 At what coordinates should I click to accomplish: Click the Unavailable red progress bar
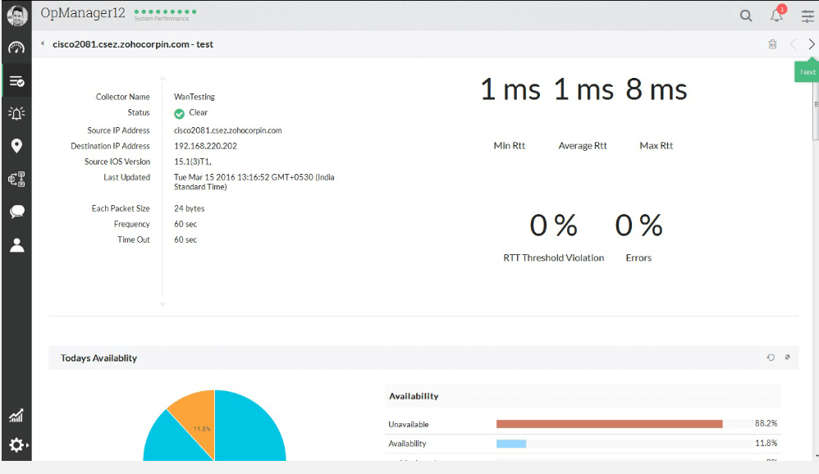coord(609,424)
